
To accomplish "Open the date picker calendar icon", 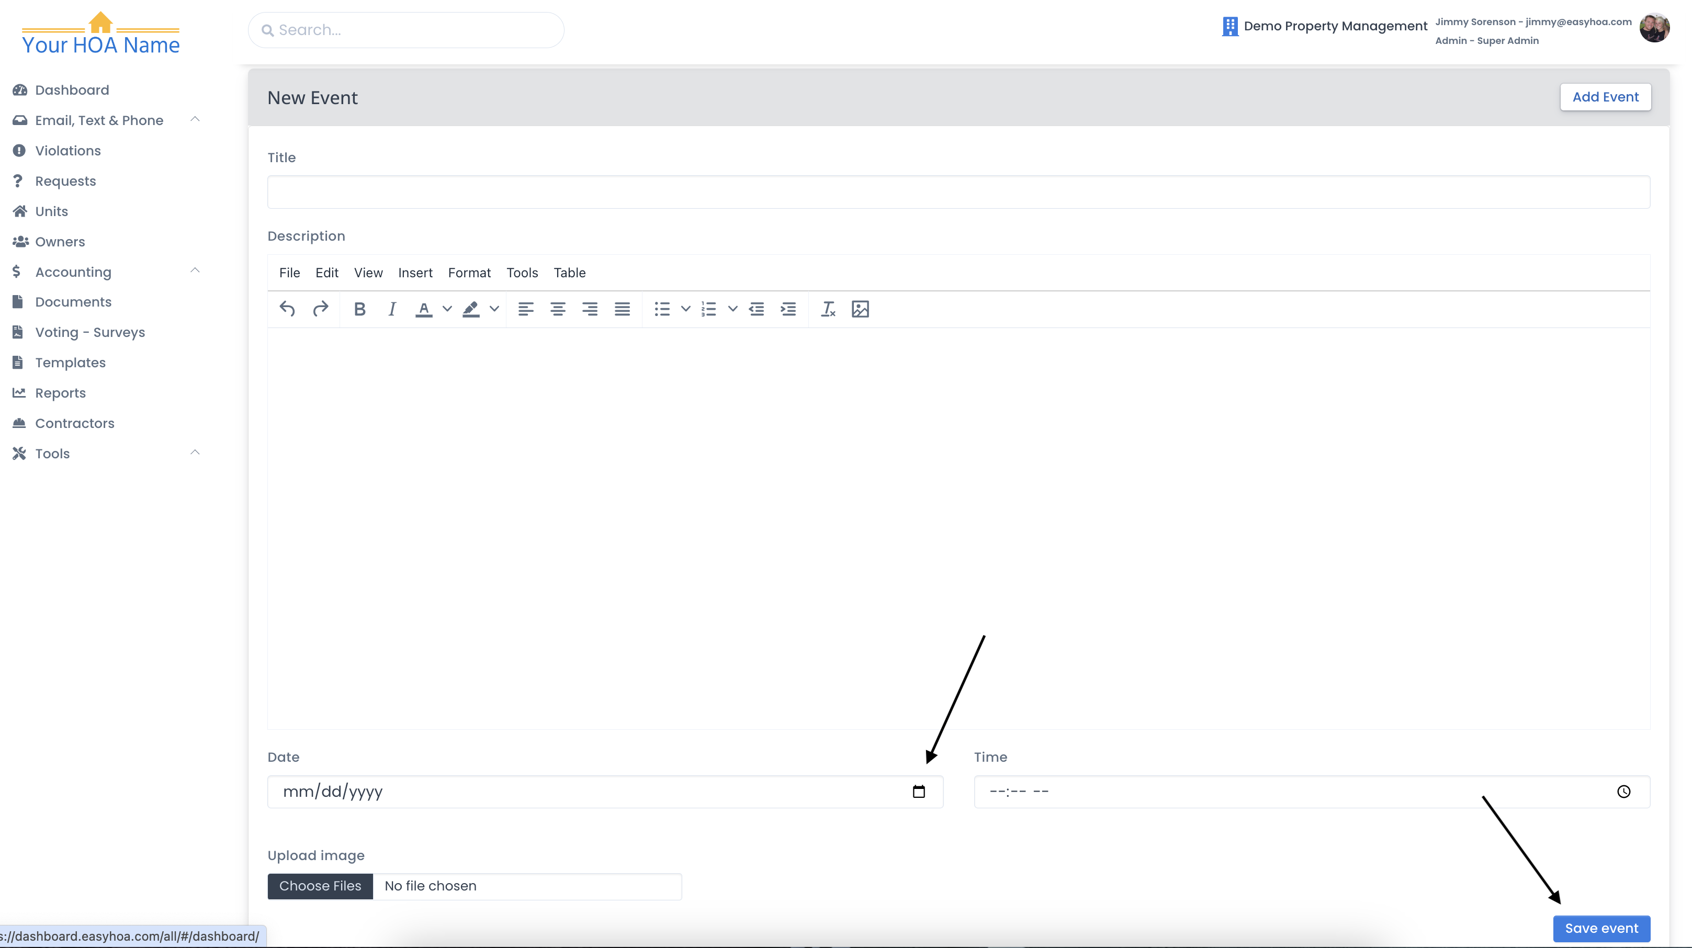I will 919,792.
